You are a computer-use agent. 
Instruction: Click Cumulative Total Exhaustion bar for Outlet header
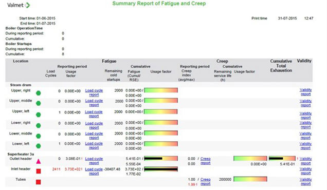[282, 159]
